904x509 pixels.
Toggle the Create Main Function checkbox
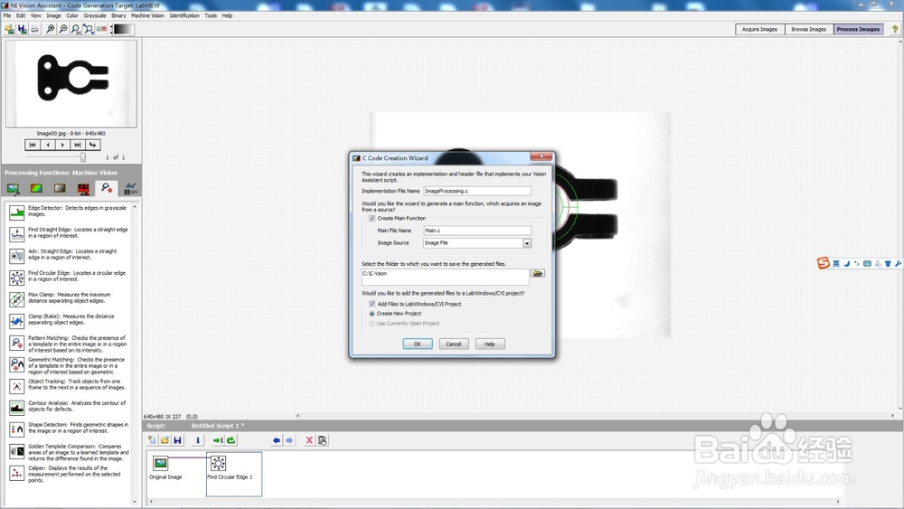click(x=372, y=219)
